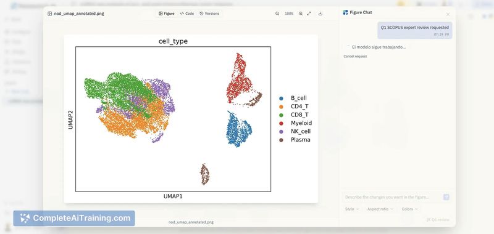Screen dimensions: 494x234
Task: Cancel the pending review request
Action: (x=355, y=56)
